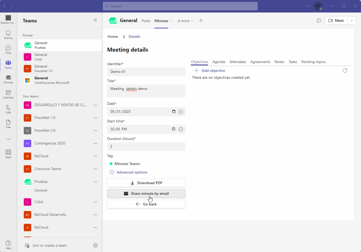Image resolution: width=361 pixels, height=252 pixels.
Task: Click Share minute by email button
Action: click(146, 193)
